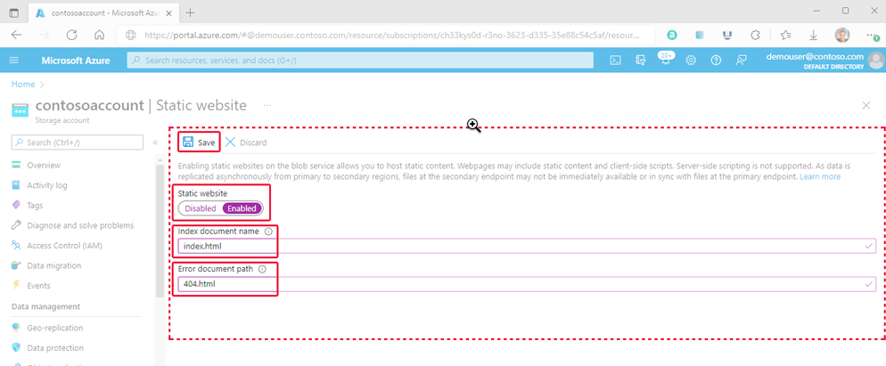The width and height of the screenshot is (886, 366).
Task: Click the Home breadcrumb link
Action: pyautogui.click(x=23, y=85)
